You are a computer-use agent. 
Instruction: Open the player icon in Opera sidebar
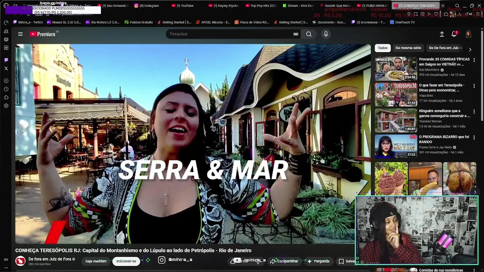(x=6, y=81)
